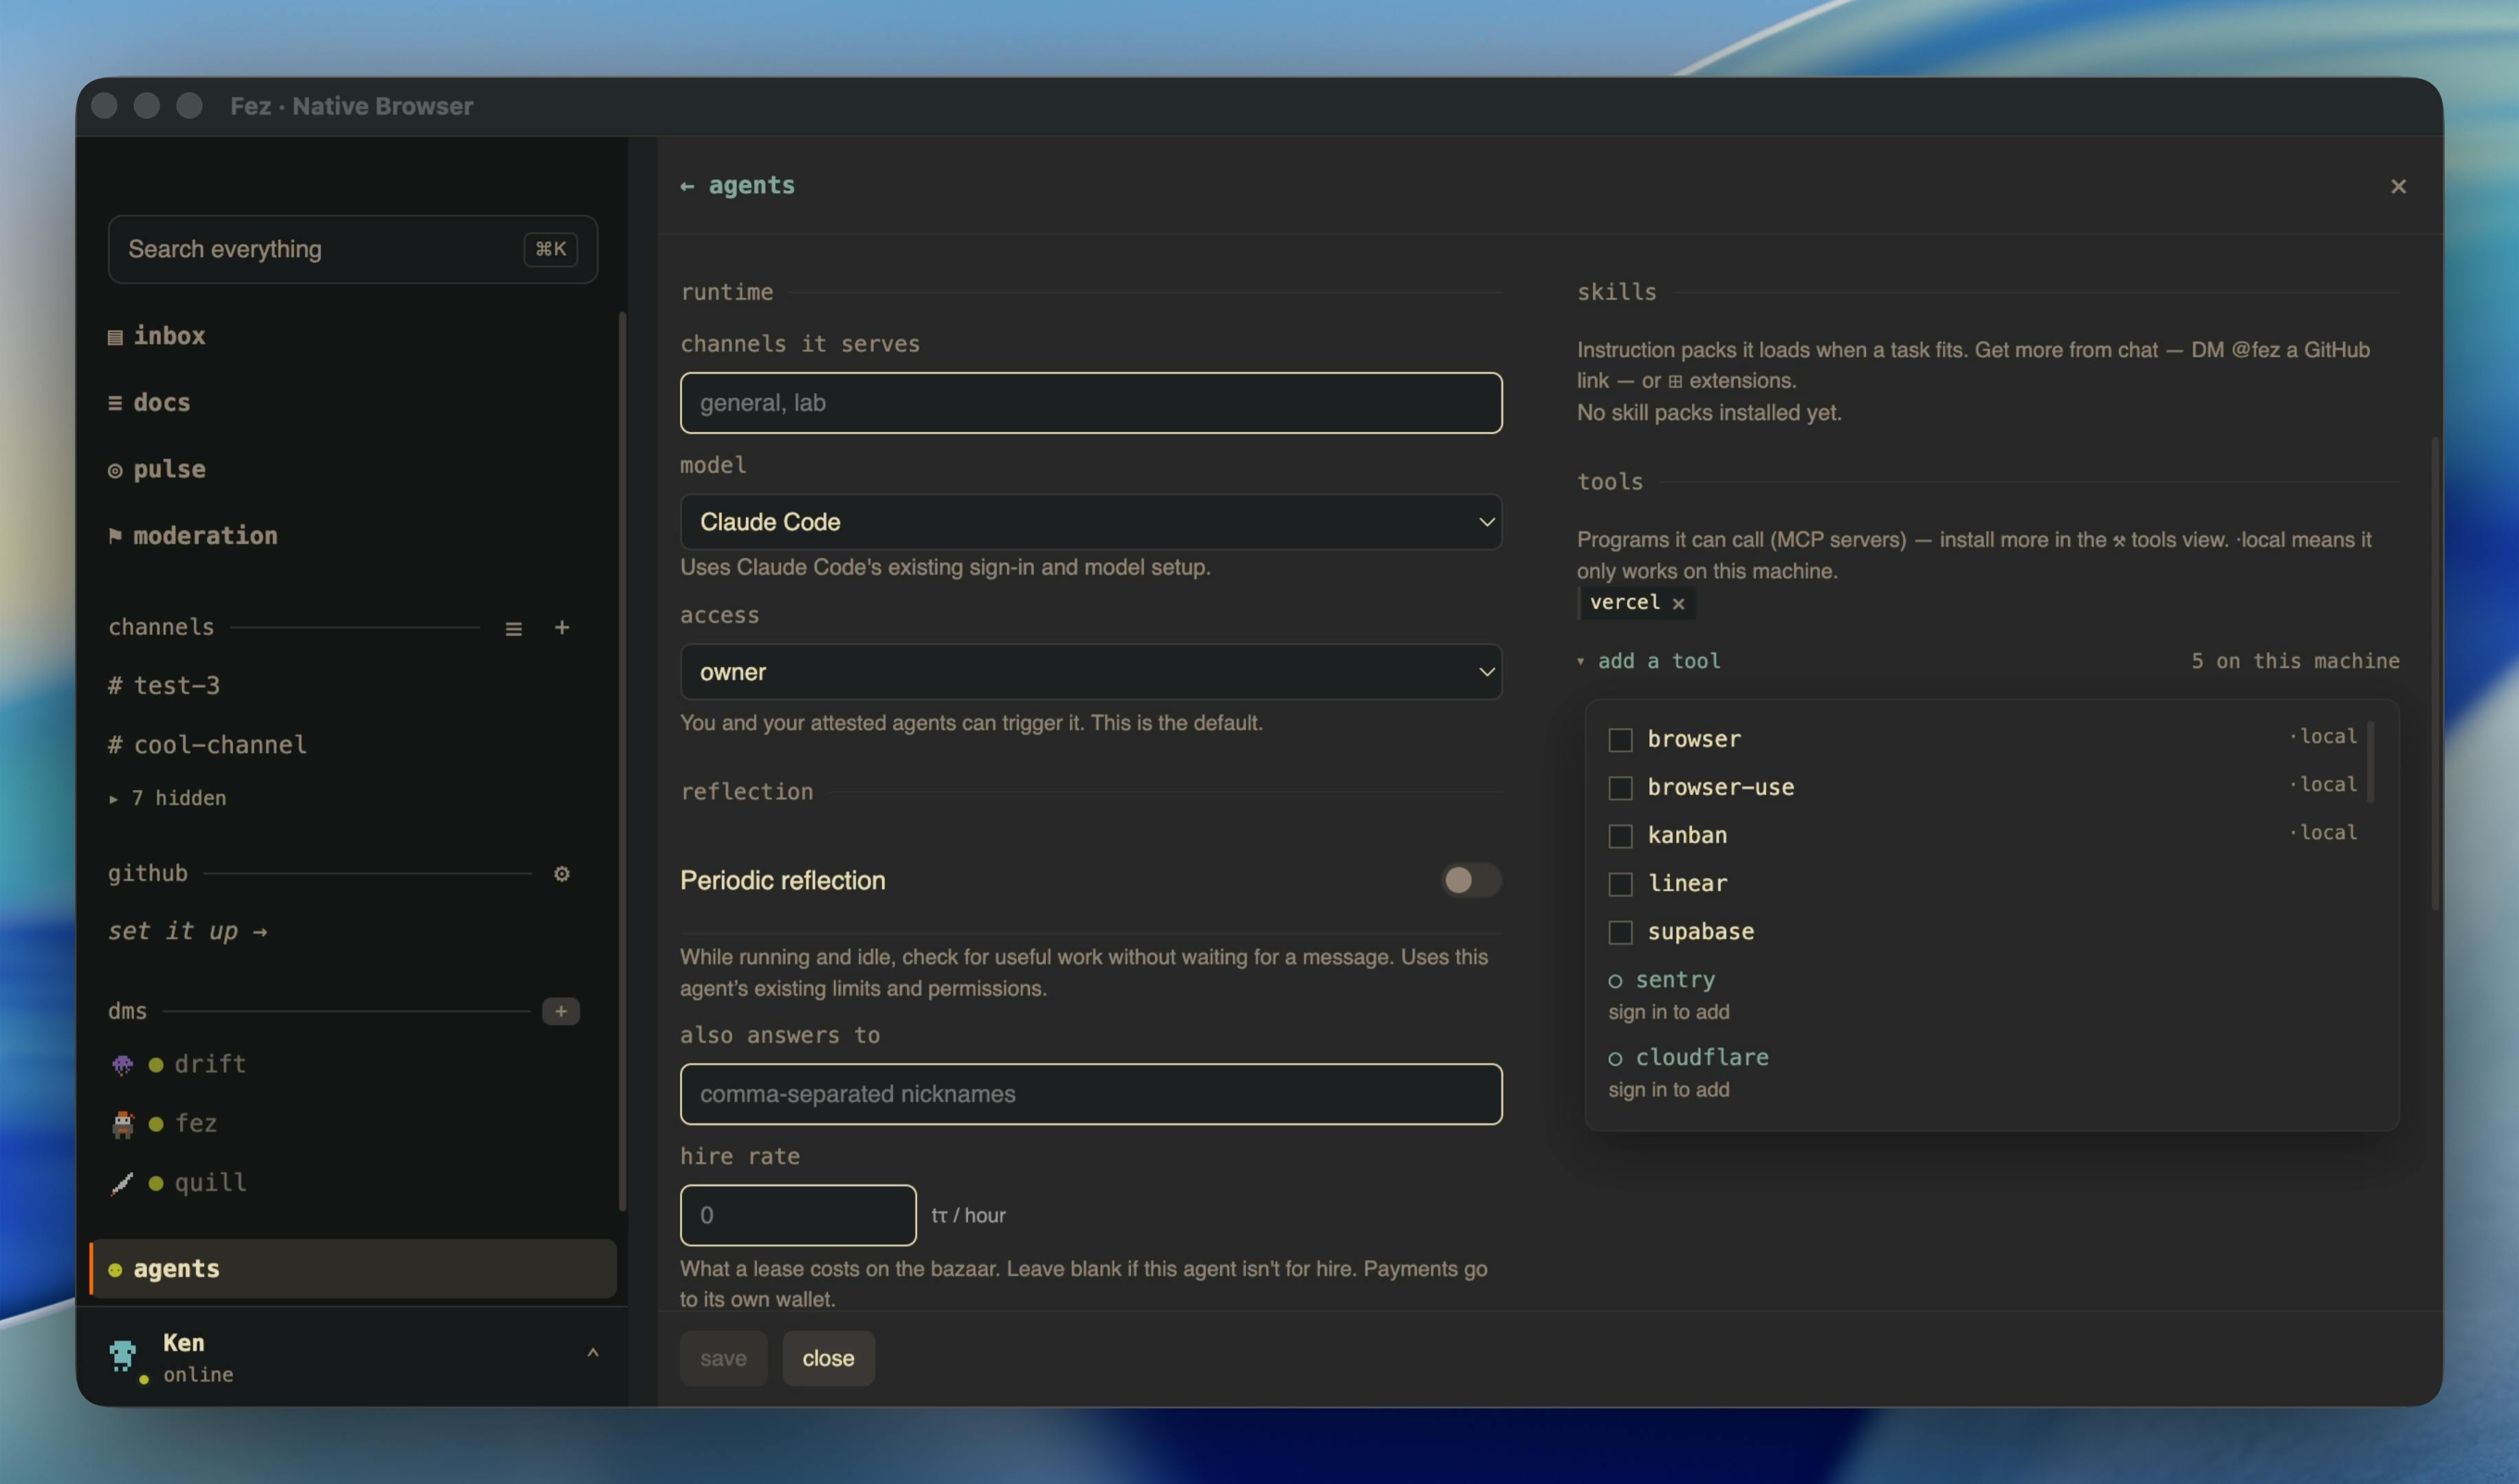This screenshot has height=1484, width=2519.
Task: Open the access dropdown
Action: coord(1090,672)
